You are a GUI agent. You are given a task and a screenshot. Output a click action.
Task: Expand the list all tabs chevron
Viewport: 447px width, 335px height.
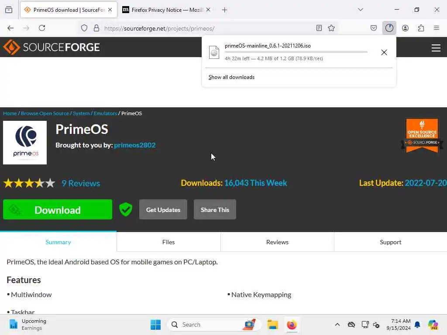[360, 10]
